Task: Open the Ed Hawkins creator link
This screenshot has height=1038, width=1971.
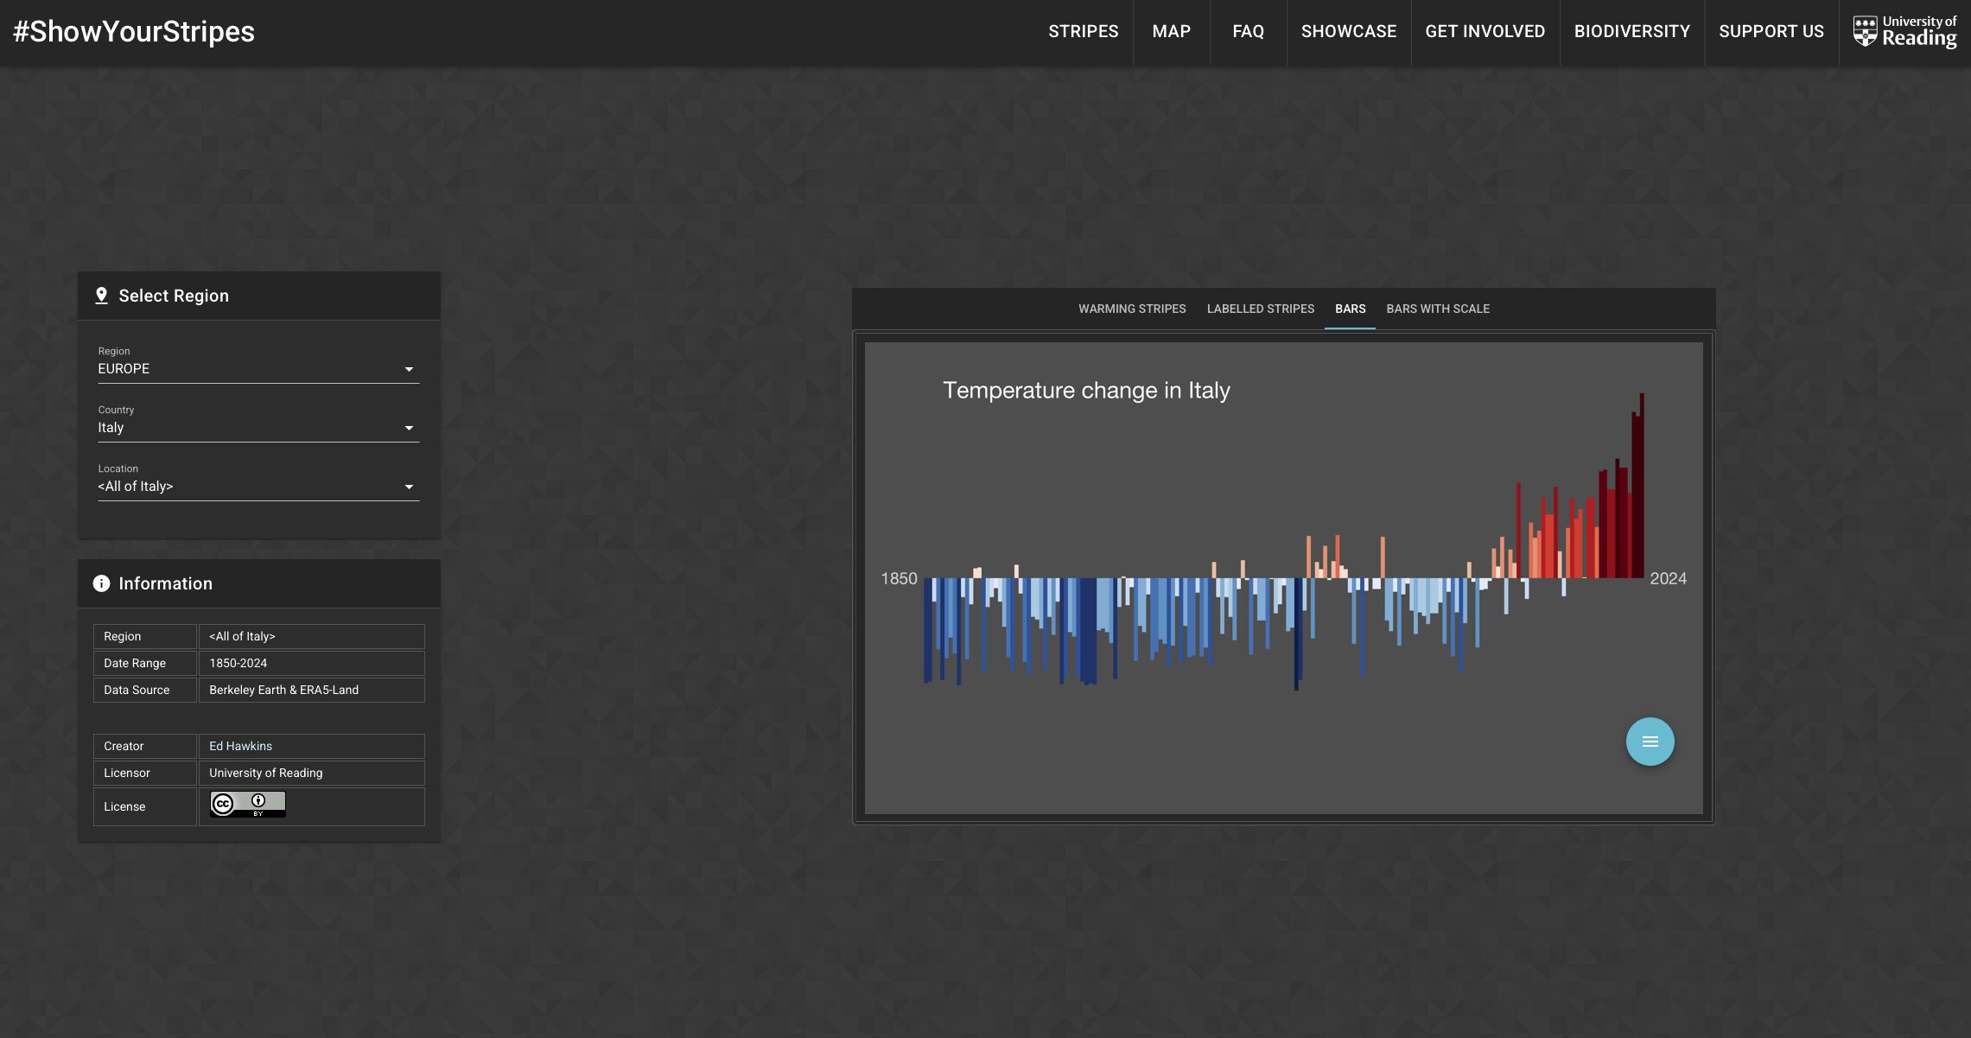Action: [x=240, y=746]
